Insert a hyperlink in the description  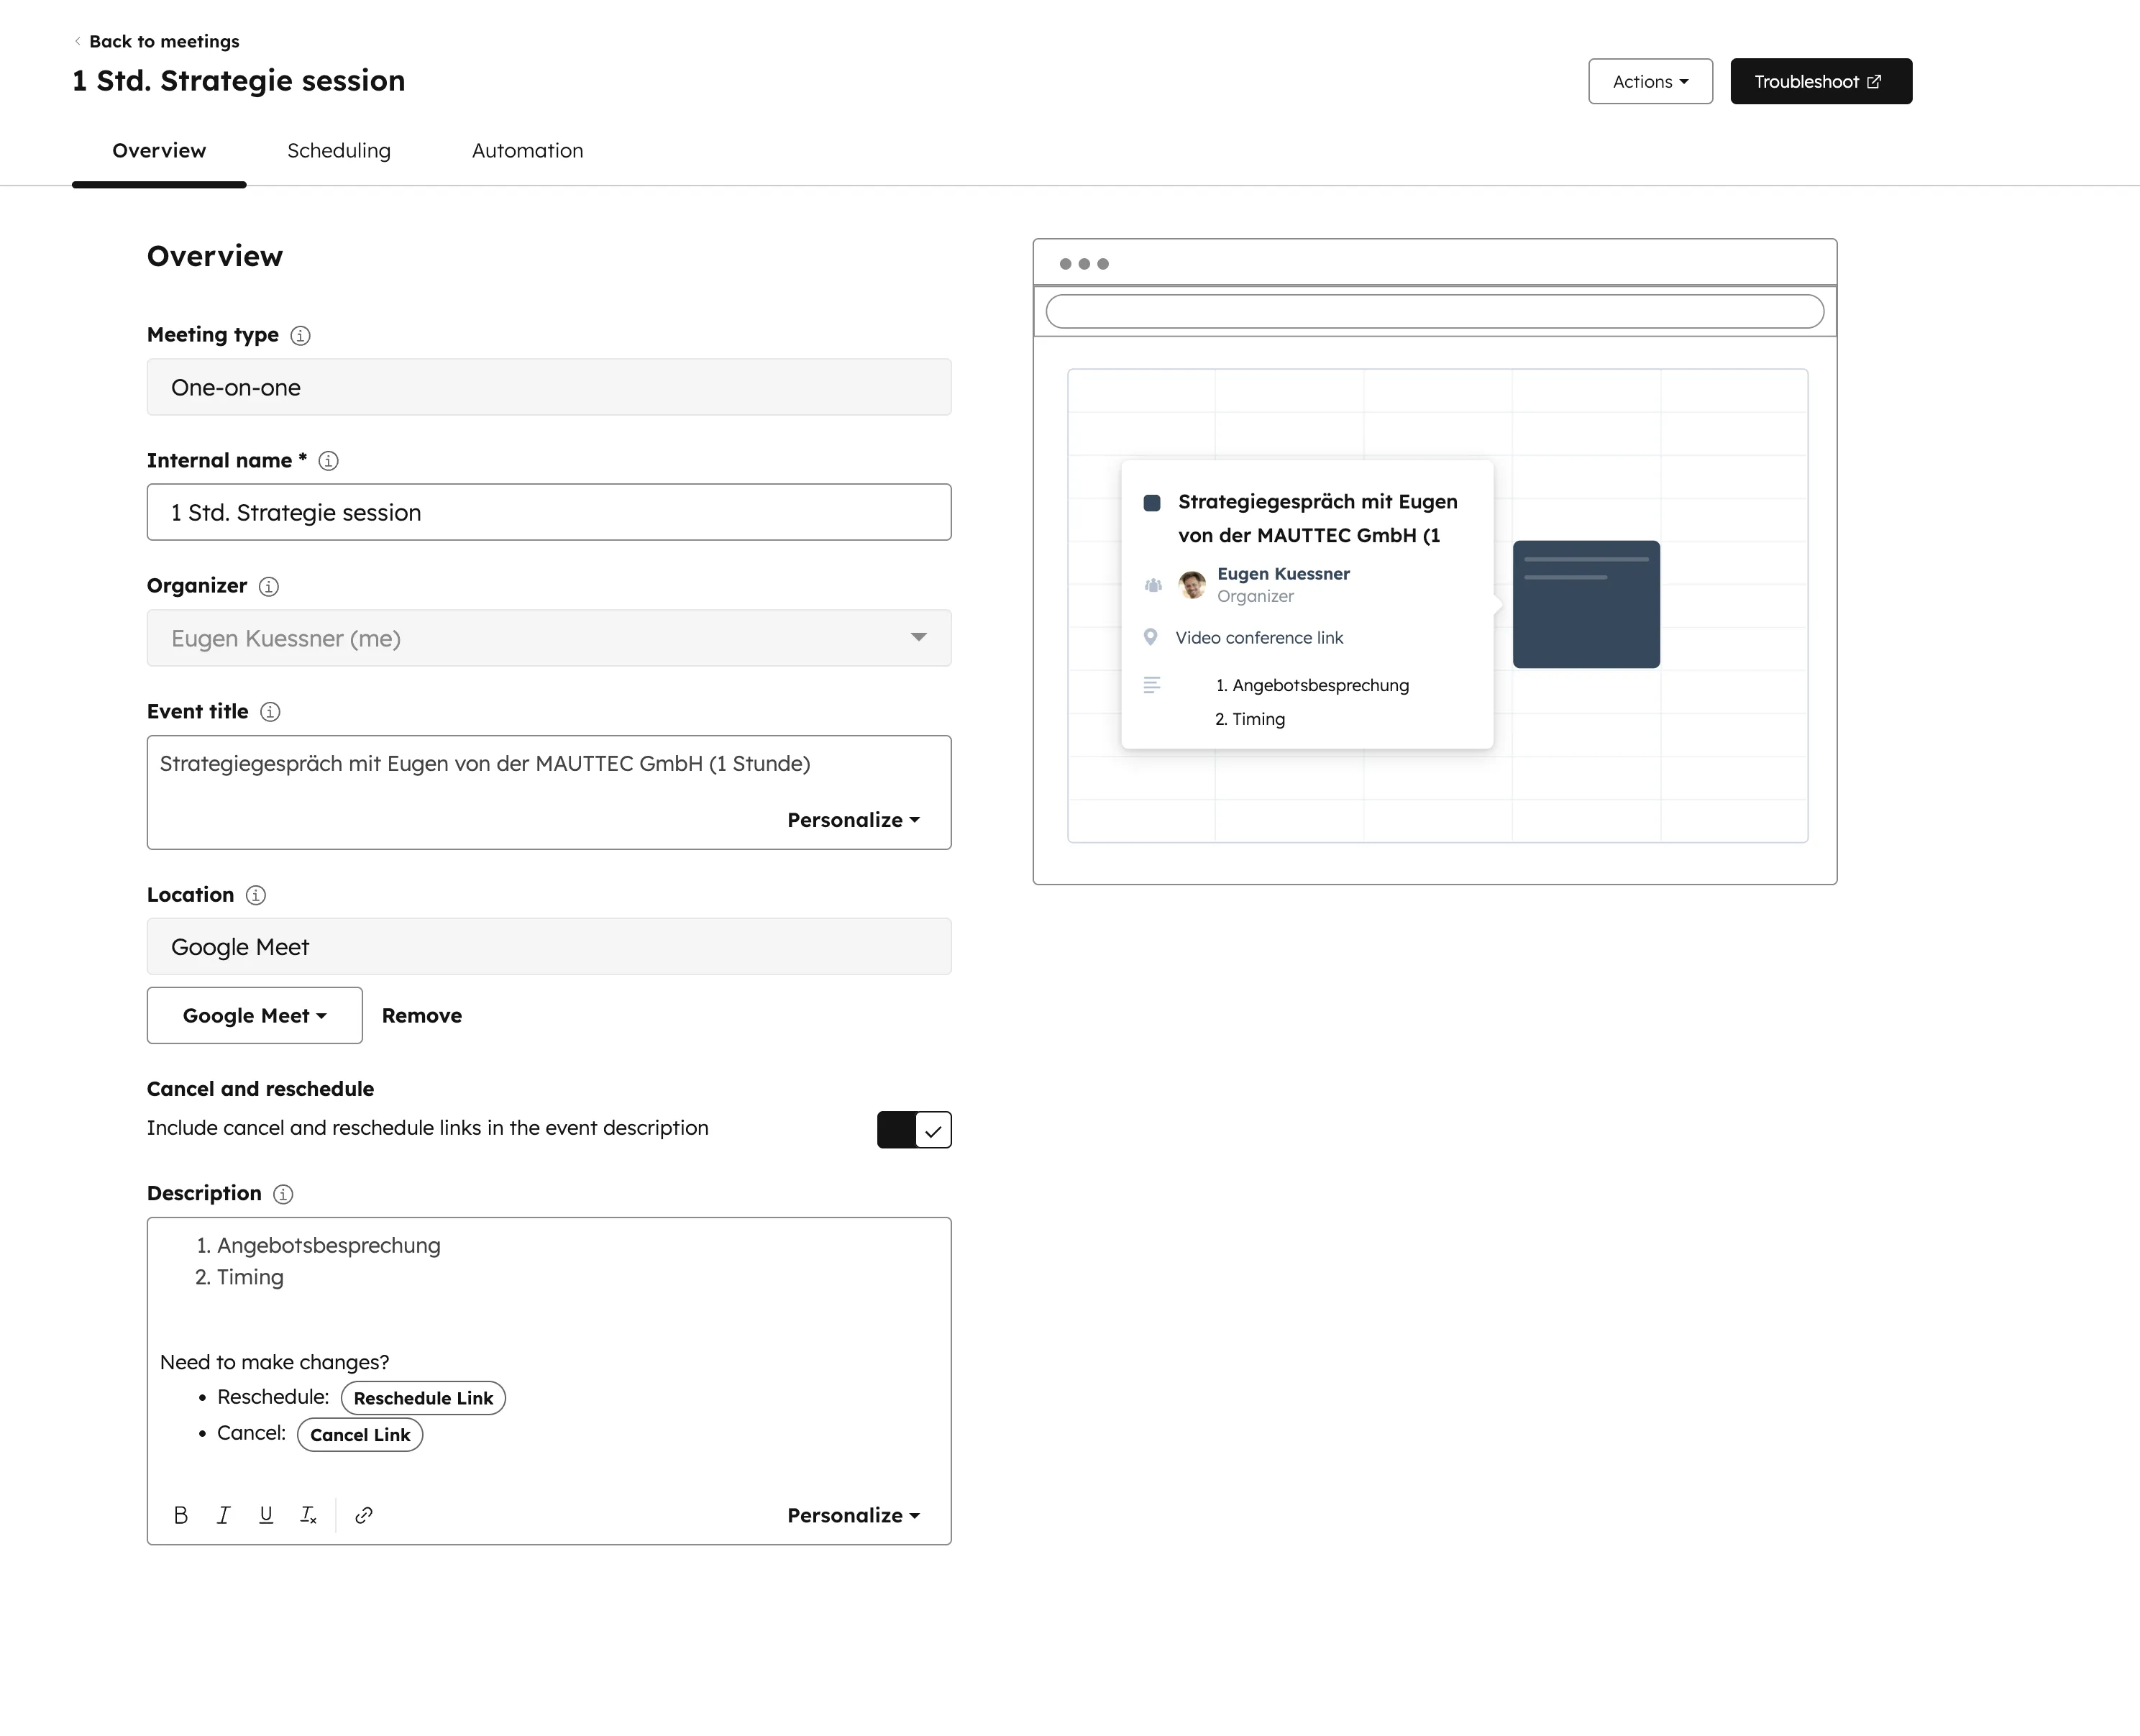[x=363, y=1514]
